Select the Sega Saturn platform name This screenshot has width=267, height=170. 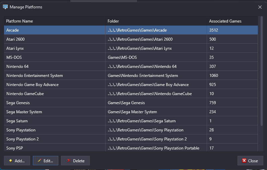coord(17,121)
